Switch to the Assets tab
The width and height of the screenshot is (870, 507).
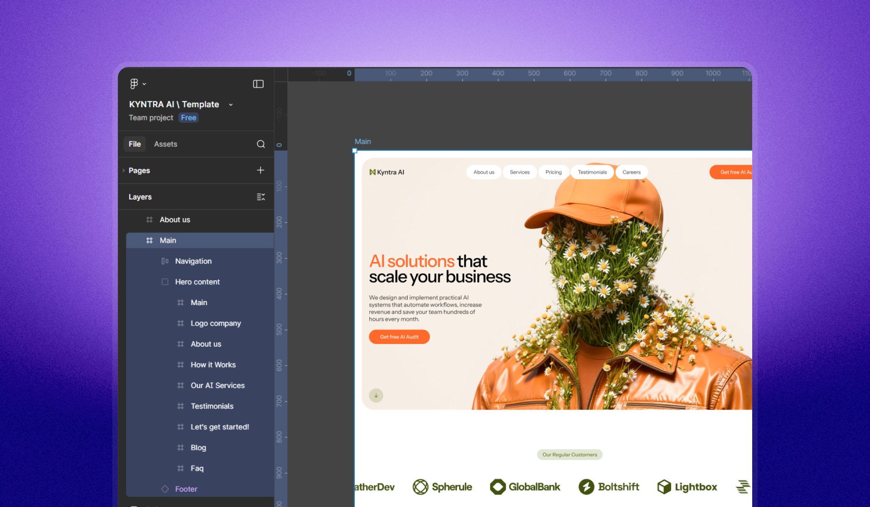pyautogui.click(x=165, y=144)
